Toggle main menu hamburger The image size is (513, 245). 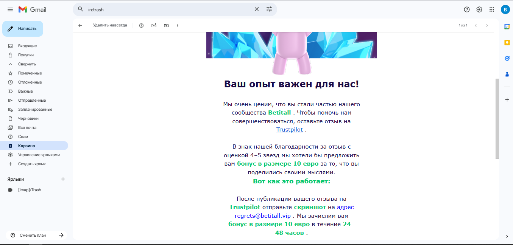pos(10,9)
